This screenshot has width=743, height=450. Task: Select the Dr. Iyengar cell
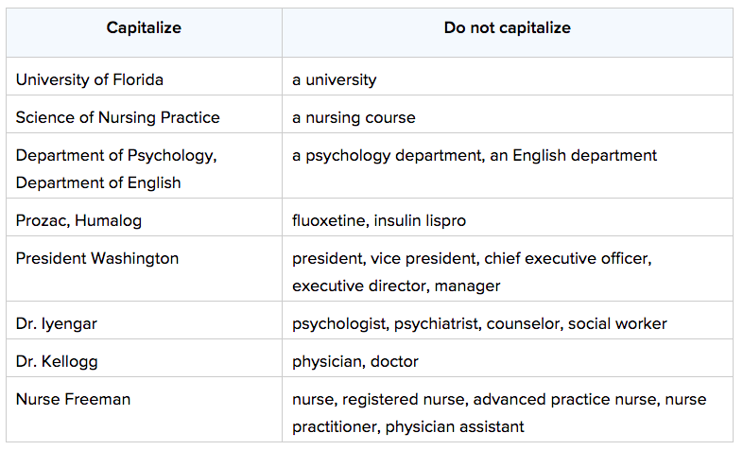click(144, 320)
